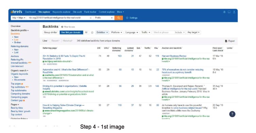Open the Platform filter dropdown
Screen dimensions: 256x133
point(117,33)
